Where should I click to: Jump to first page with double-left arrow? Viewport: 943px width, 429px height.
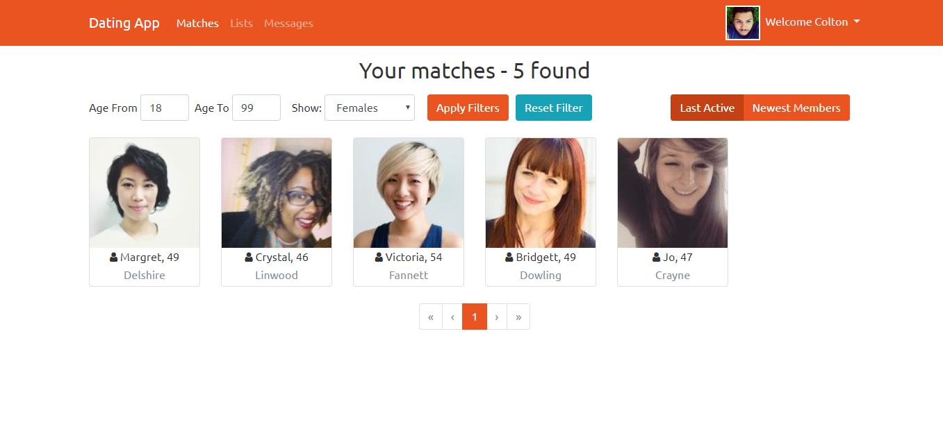click(x=431, y=317)
